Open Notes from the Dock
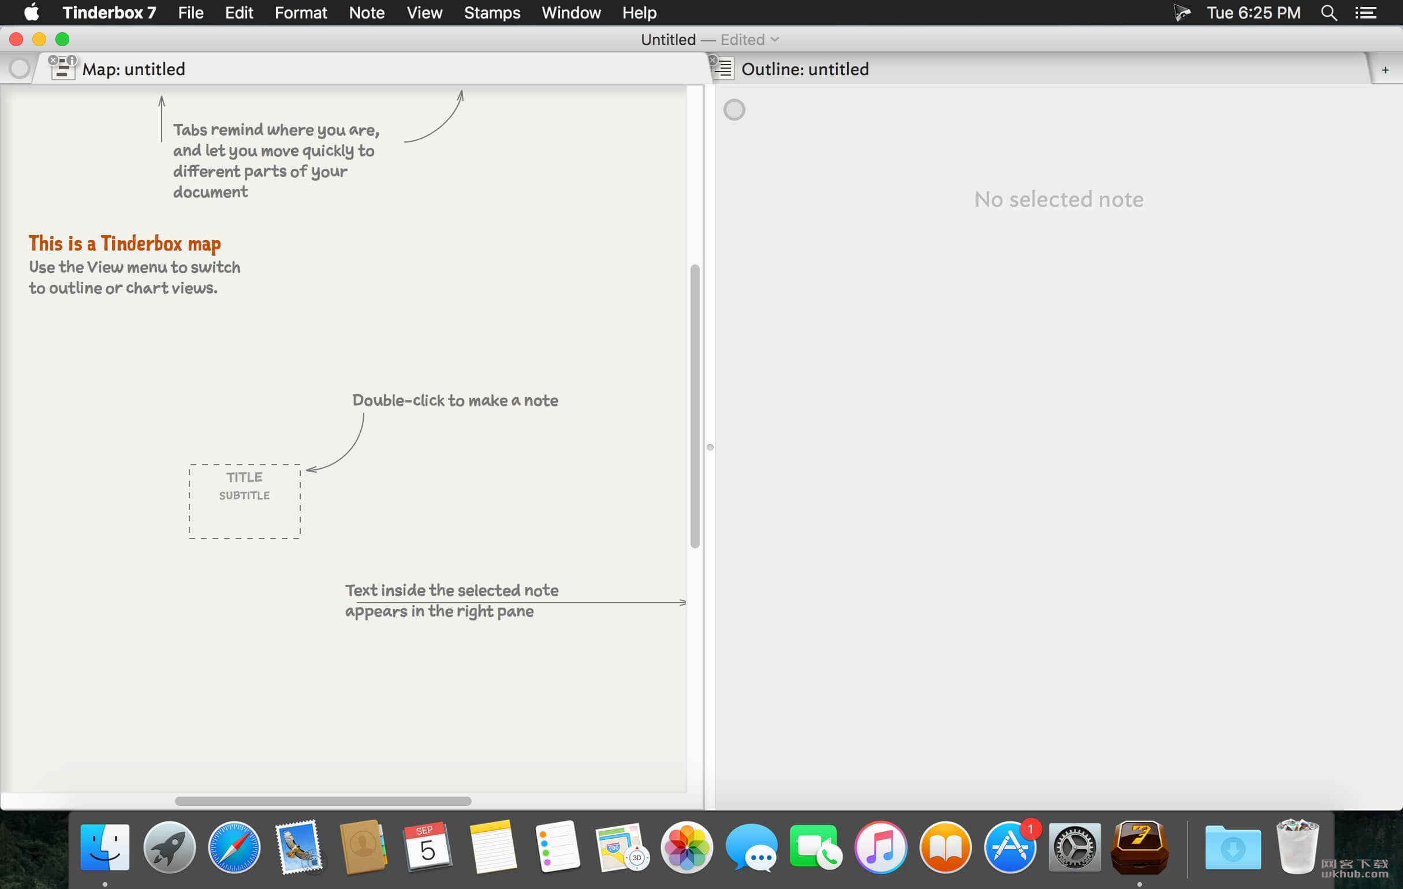This screenshot has height=889, width=1403. (x=493, y=847)
